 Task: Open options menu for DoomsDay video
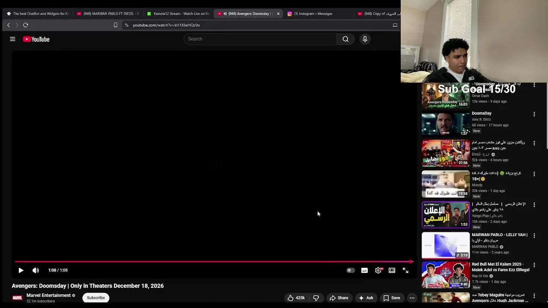tap(534, 114)
